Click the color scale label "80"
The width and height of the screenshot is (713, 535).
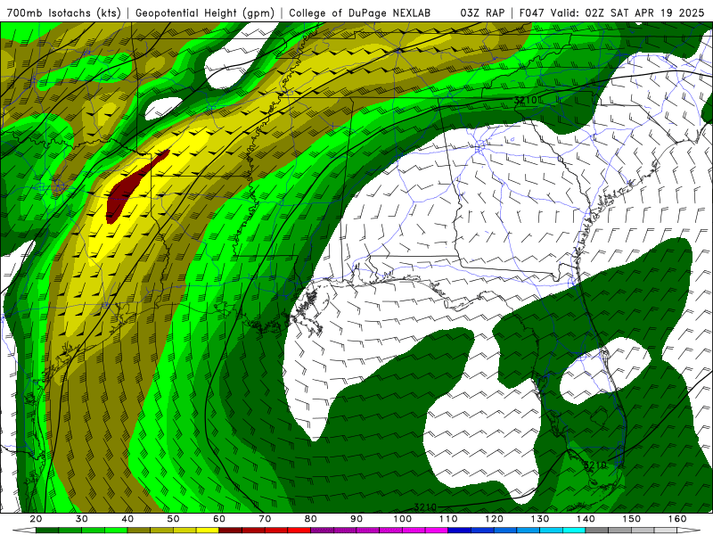tap(311, 519)
